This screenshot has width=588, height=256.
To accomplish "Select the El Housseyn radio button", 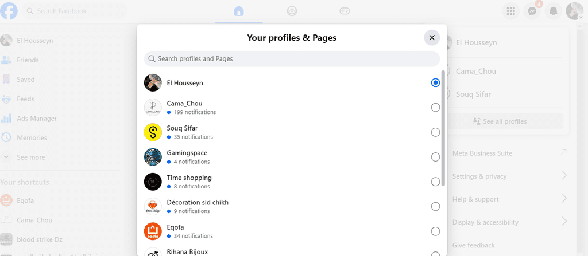I will pyautogui.click(x=435, y=82).
